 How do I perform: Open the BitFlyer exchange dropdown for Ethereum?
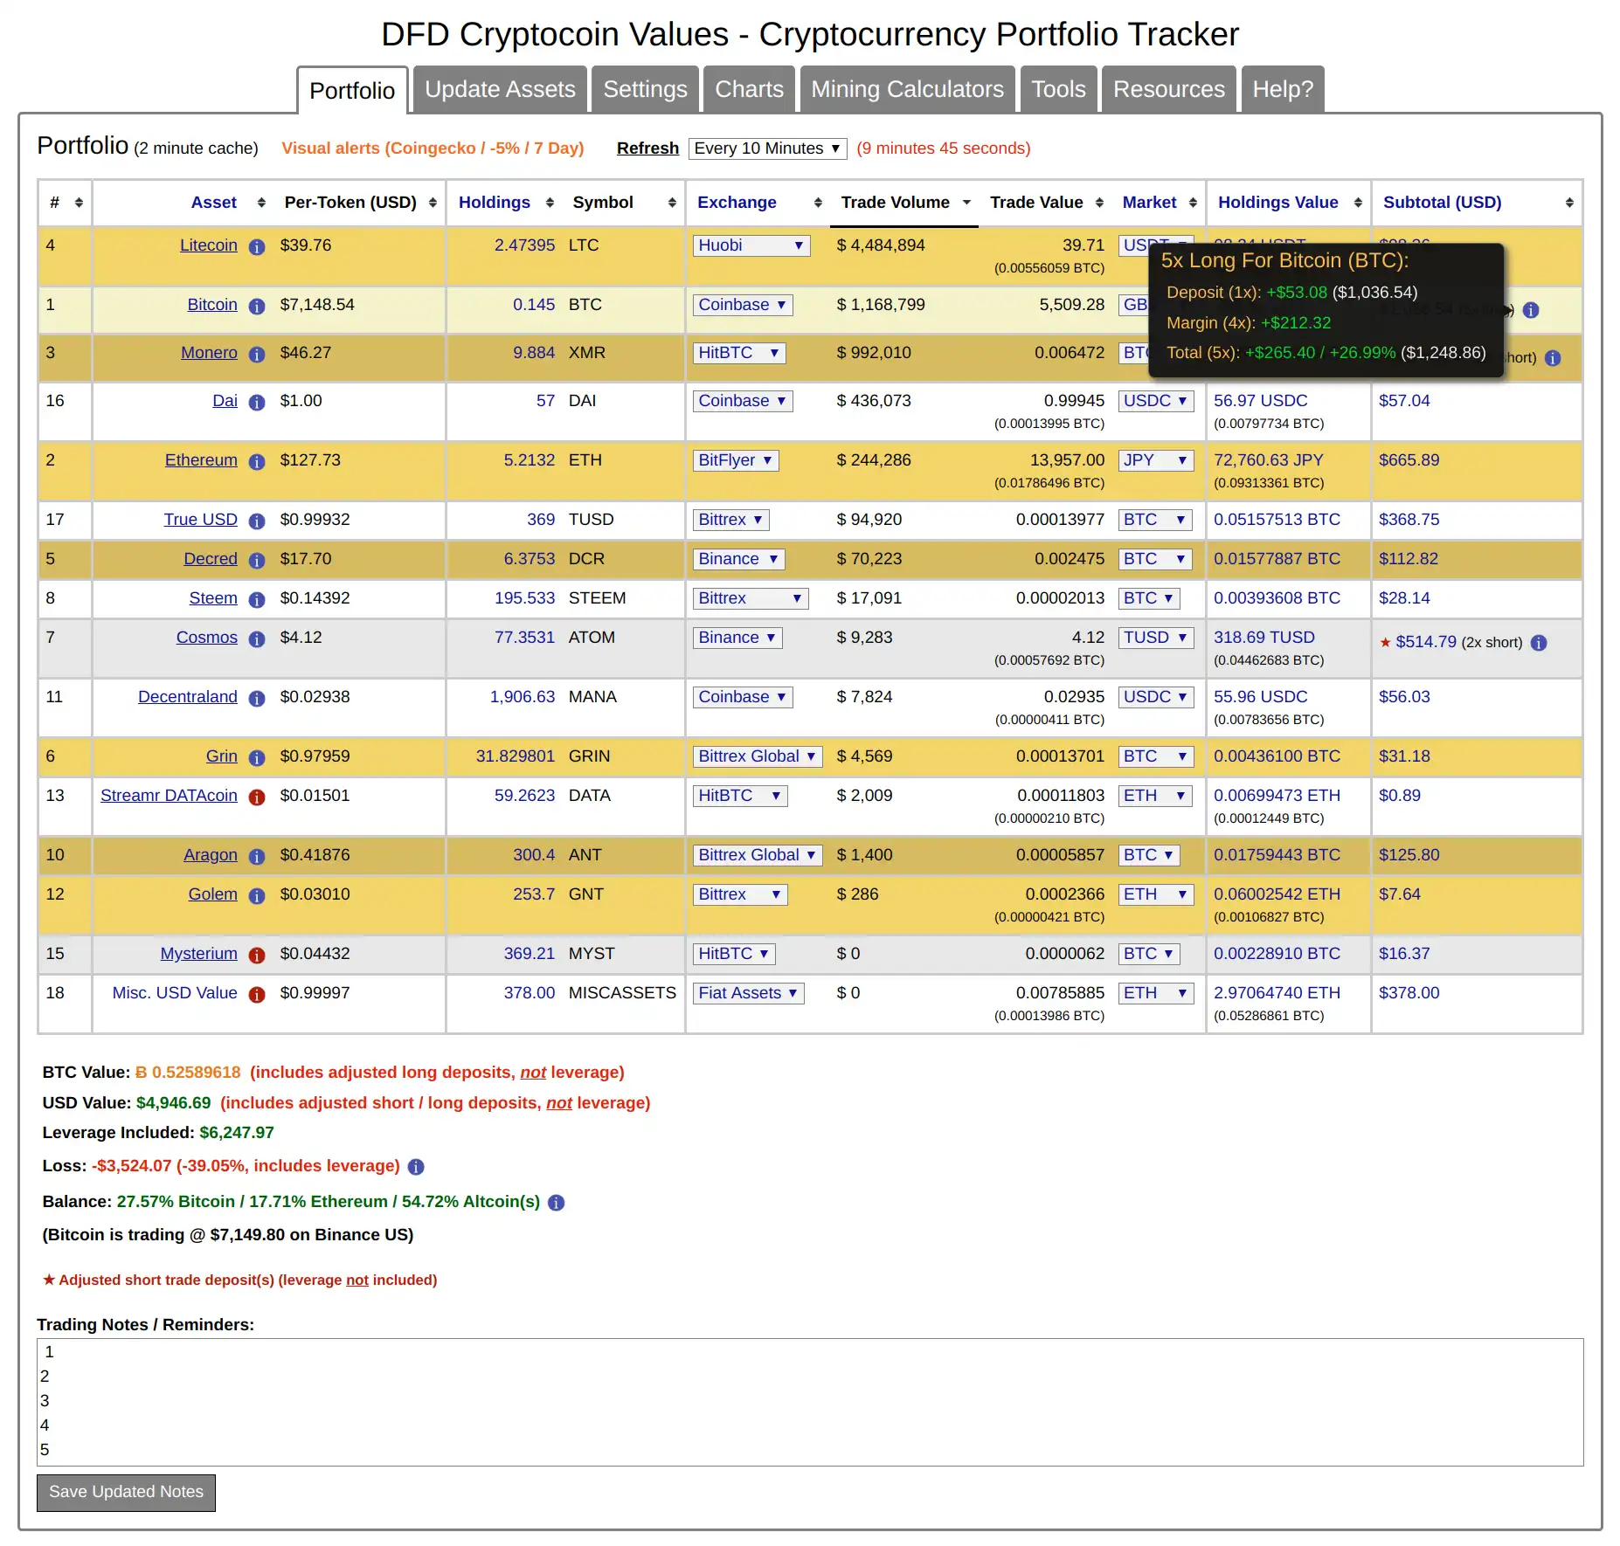pyautogui.click(x=736, y=460)
